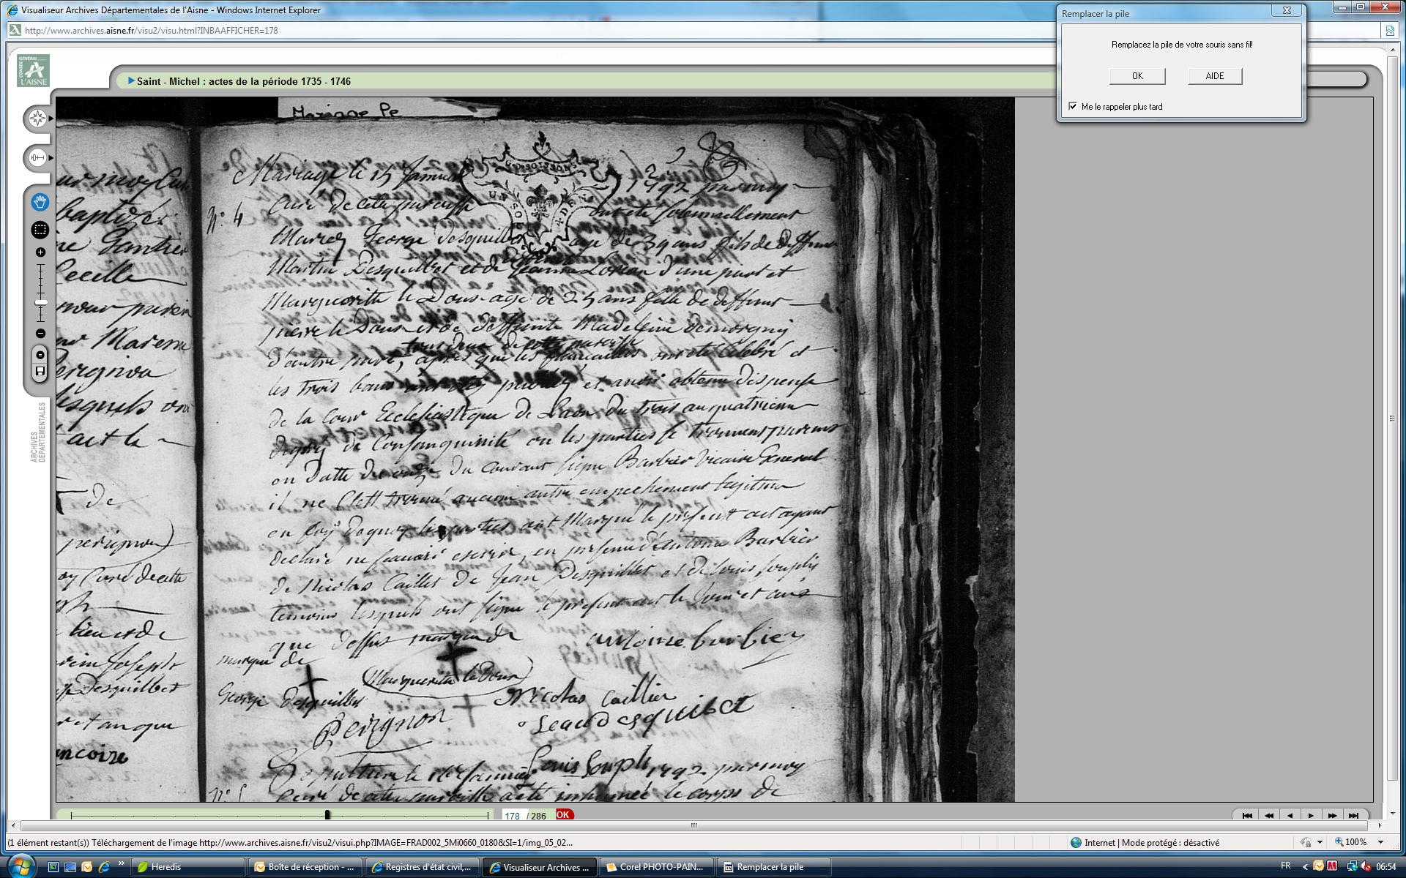Open the security settings dropdown arrow in the status bar

point(1320,842)
